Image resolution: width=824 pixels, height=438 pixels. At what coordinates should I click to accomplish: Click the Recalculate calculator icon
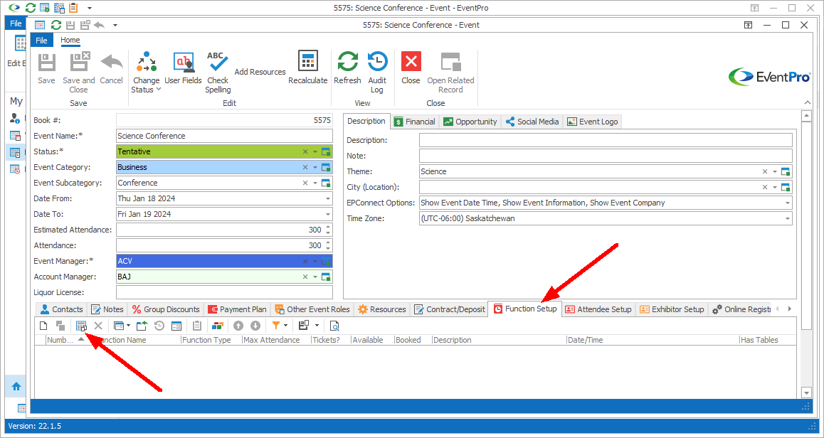coord(308,61)
